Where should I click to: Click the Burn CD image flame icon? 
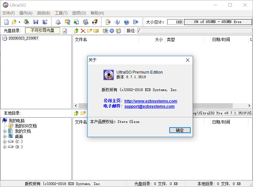(95, 22)
